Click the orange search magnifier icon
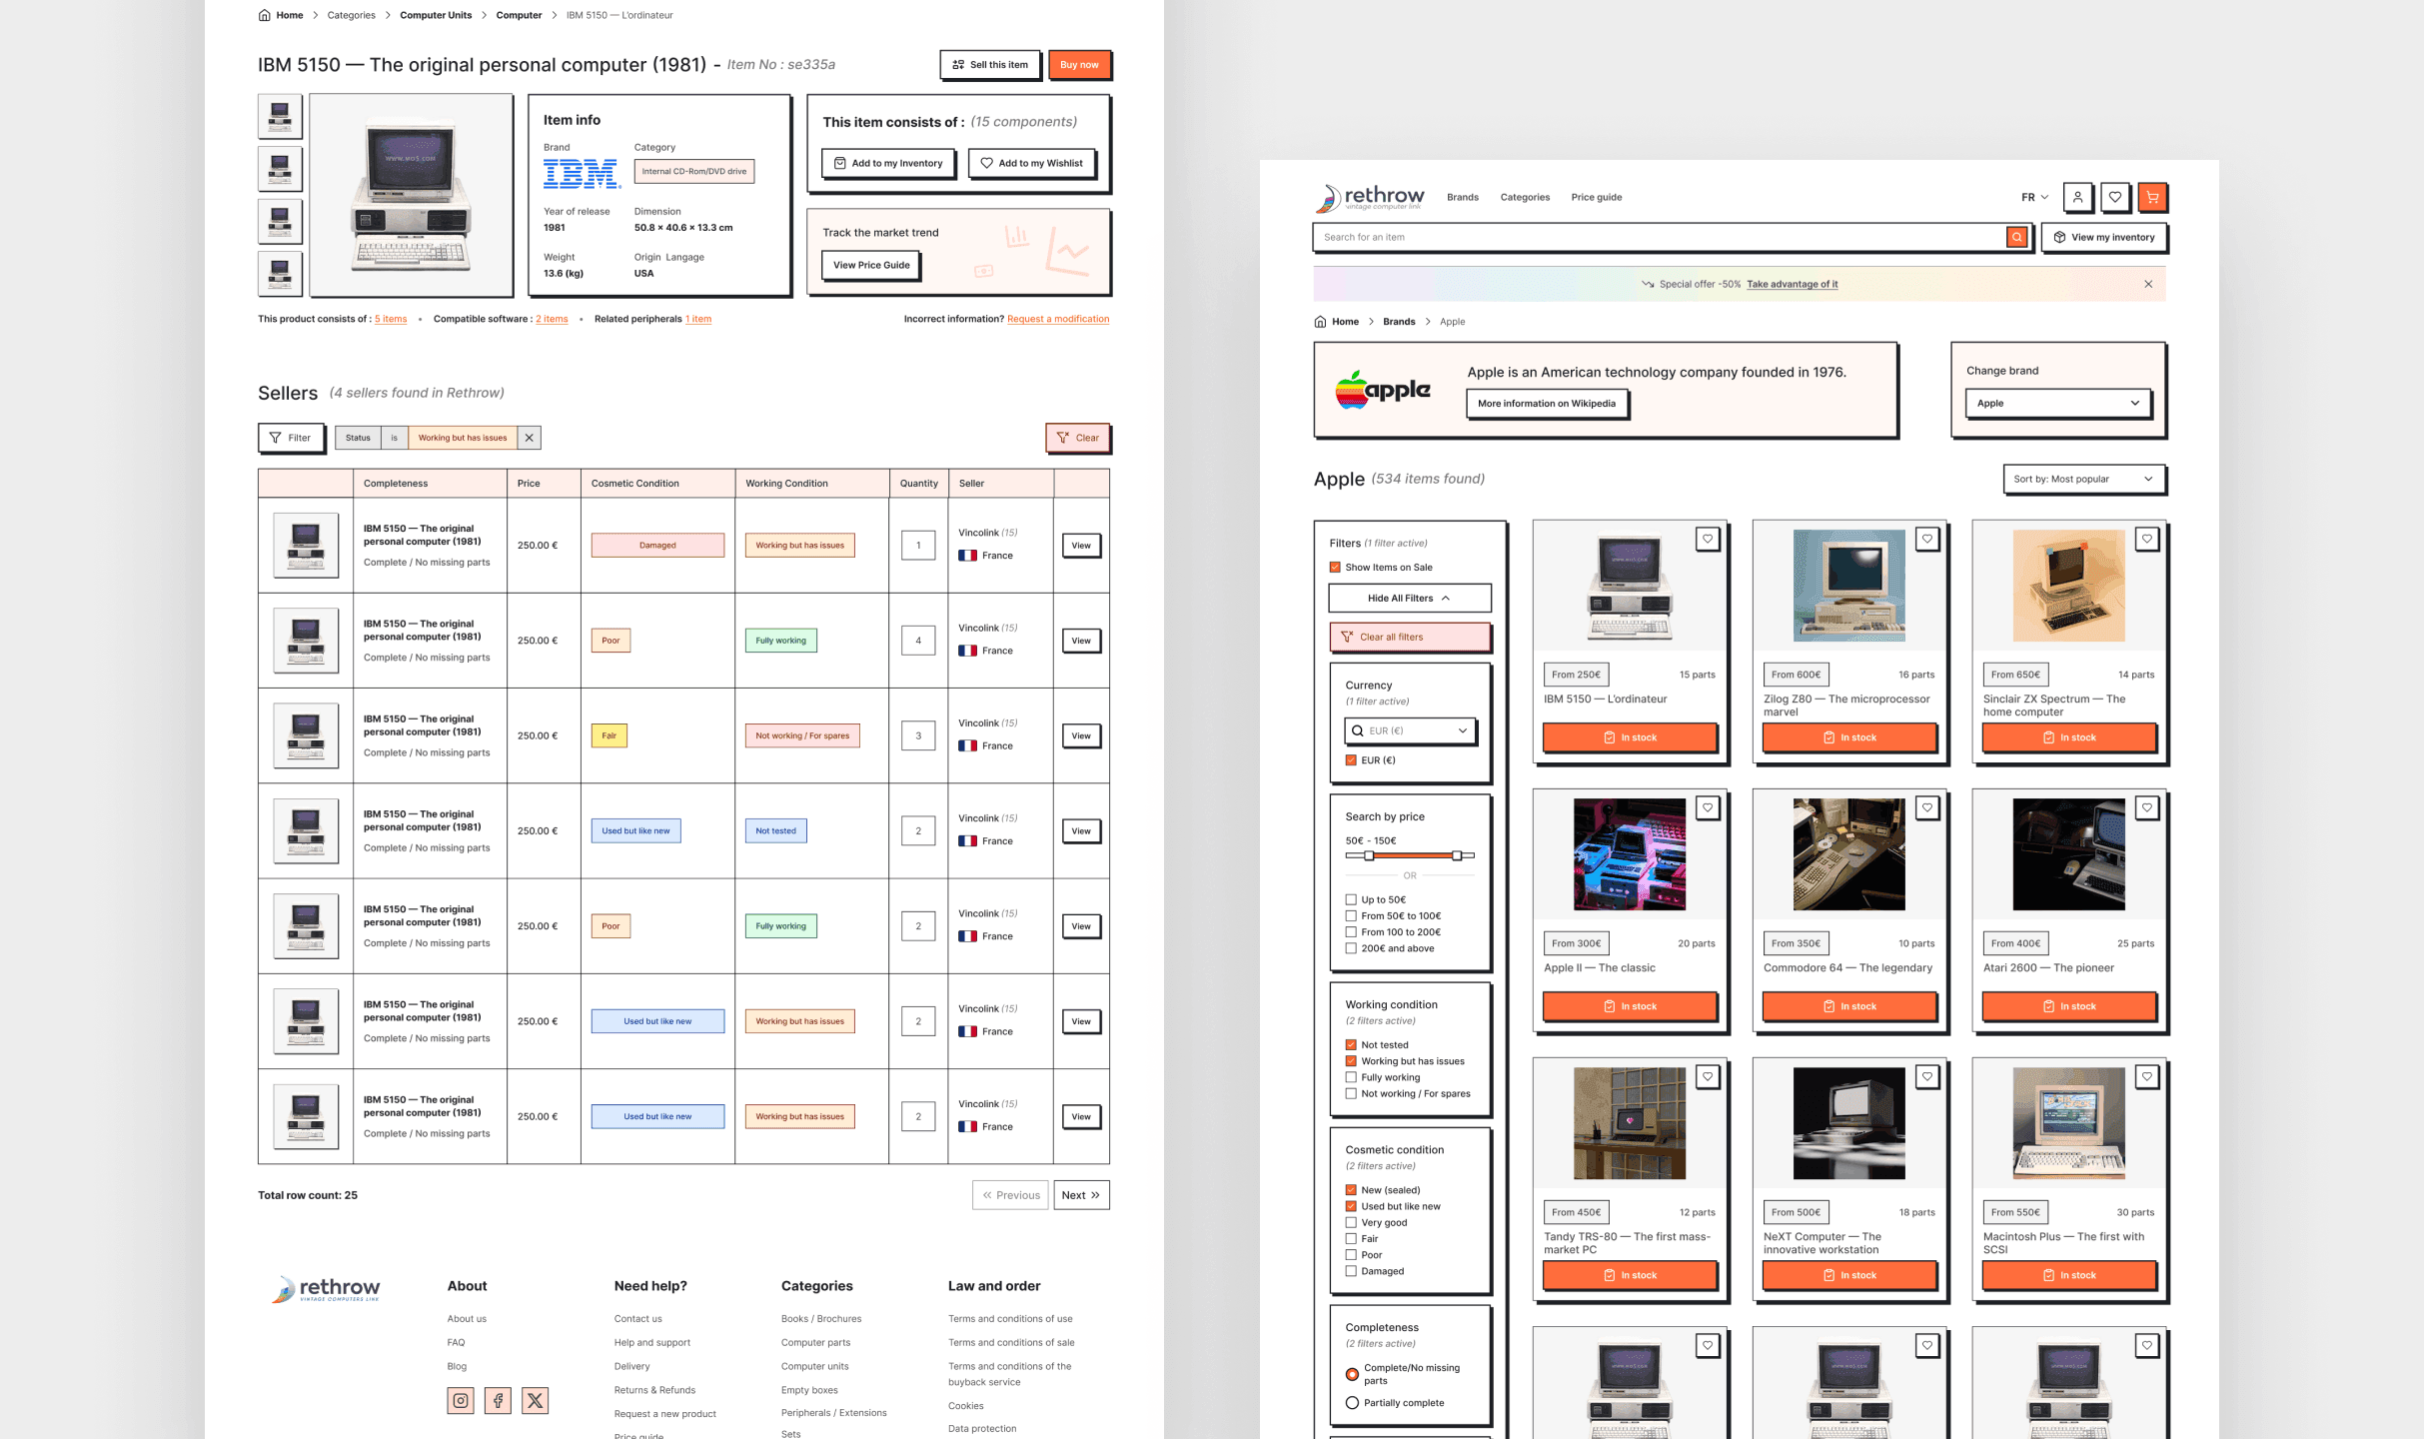Image resolution: width=2424 pixels, height=1439 pixels. click(2017, 237)
